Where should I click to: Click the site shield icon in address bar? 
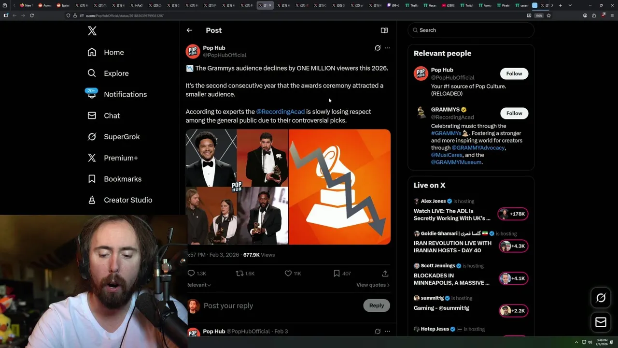tap(68, 15)
